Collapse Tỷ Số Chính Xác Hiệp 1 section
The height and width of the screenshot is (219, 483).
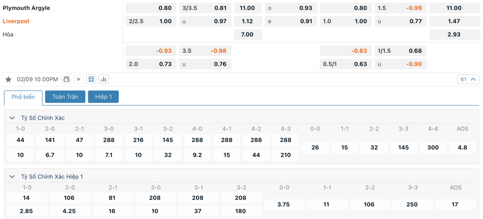[x=12, y=177]
